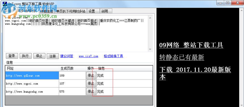The image size is (244, 107).
Task: Click page count 575 cell
Action: click(x=72, y=91)
